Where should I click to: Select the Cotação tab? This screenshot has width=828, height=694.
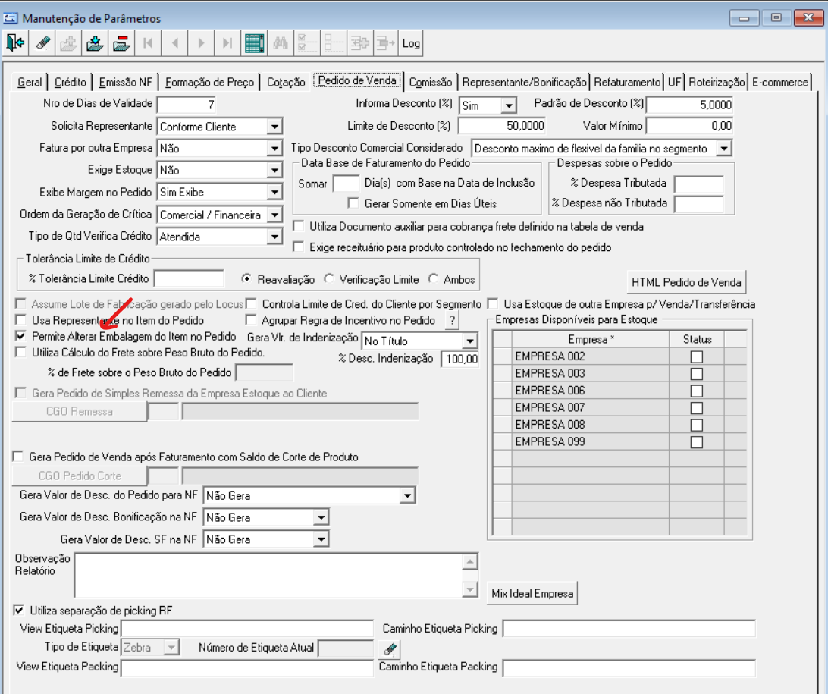tap(286, 83)
